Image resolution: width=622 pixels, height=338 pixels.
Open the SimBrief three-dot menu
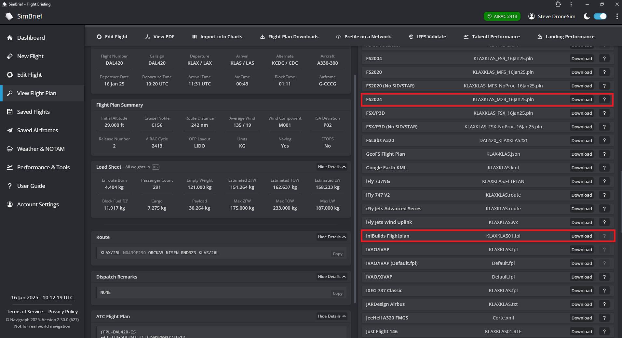pos(617,16)
